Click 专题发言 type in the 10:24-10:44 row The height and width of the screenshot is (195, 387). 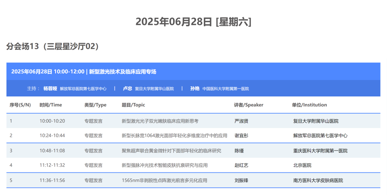point(93,135)
